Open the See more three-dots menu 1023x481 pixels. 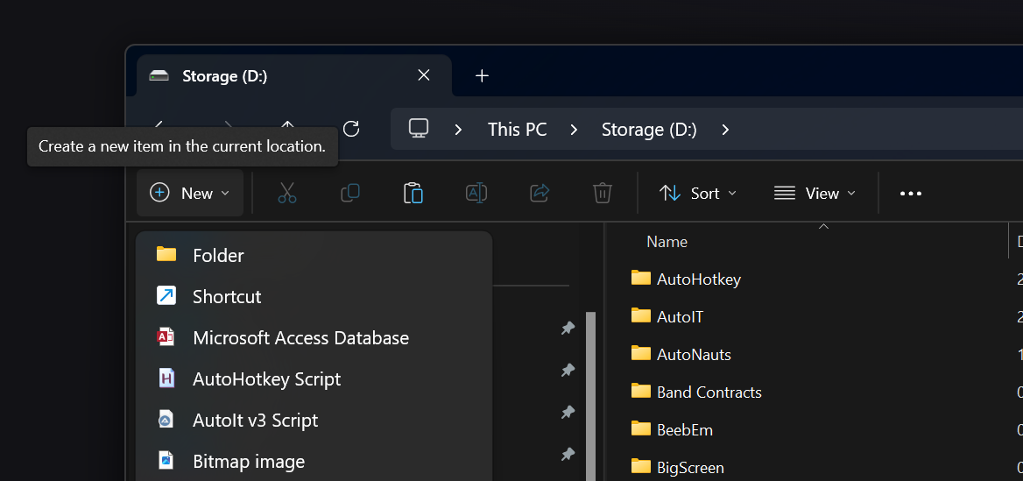click(x=911, y=193)
